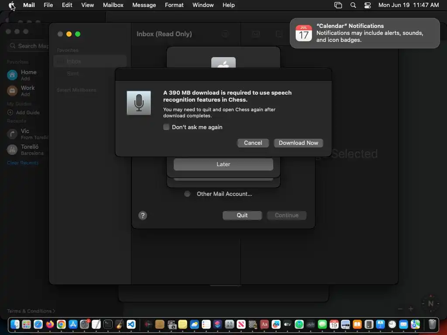The image size is (447, 335).
Task: Open GarageBand from the Dock
Action: 120,324
